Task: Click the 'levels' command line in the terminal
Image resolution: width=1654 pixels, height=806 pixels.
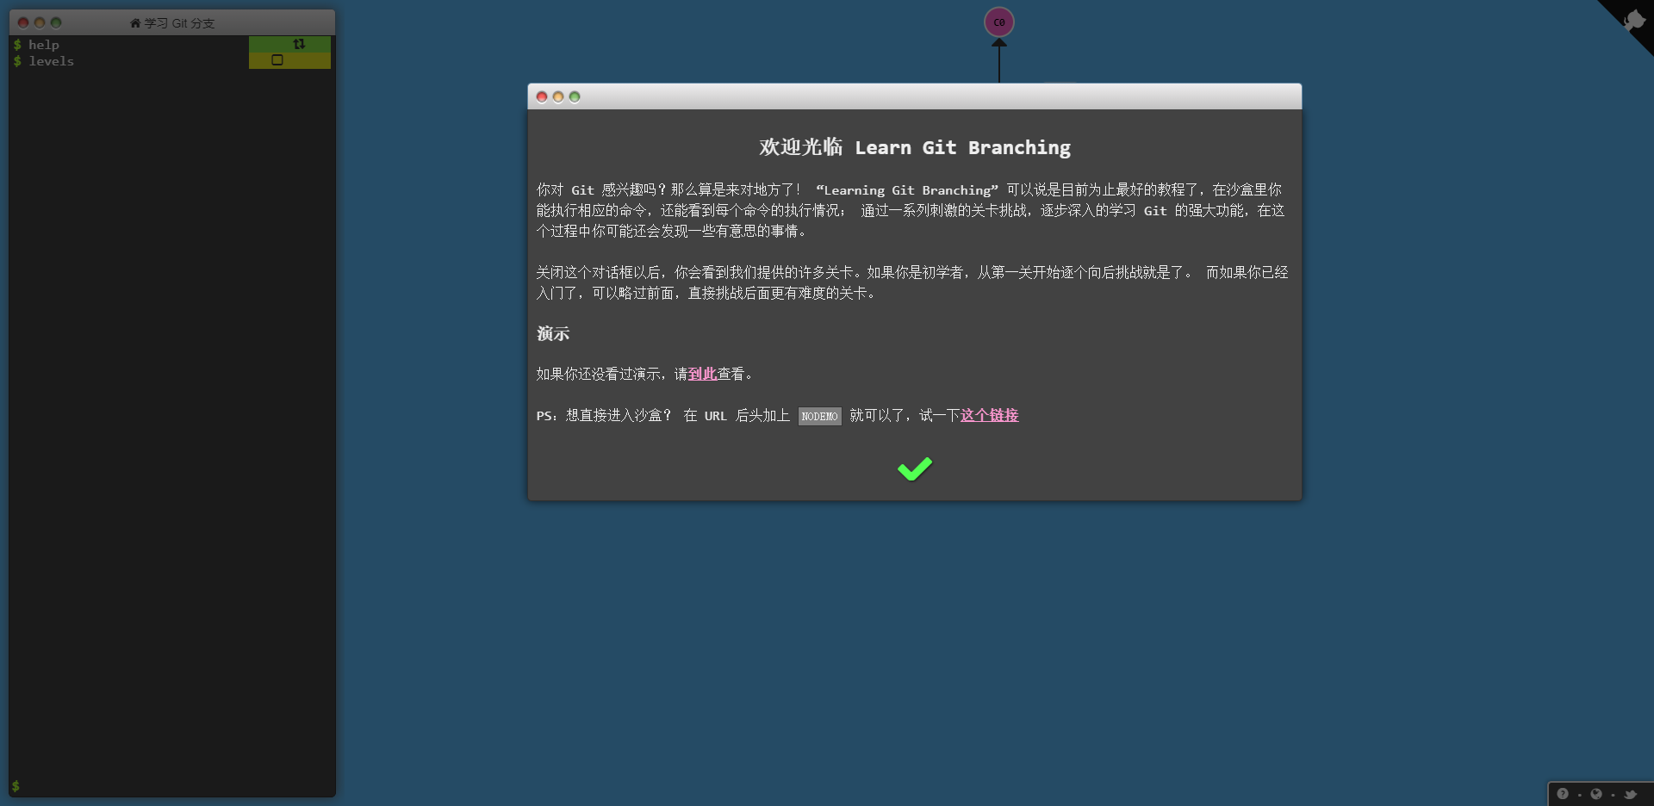Action: (x=51, y=61)
